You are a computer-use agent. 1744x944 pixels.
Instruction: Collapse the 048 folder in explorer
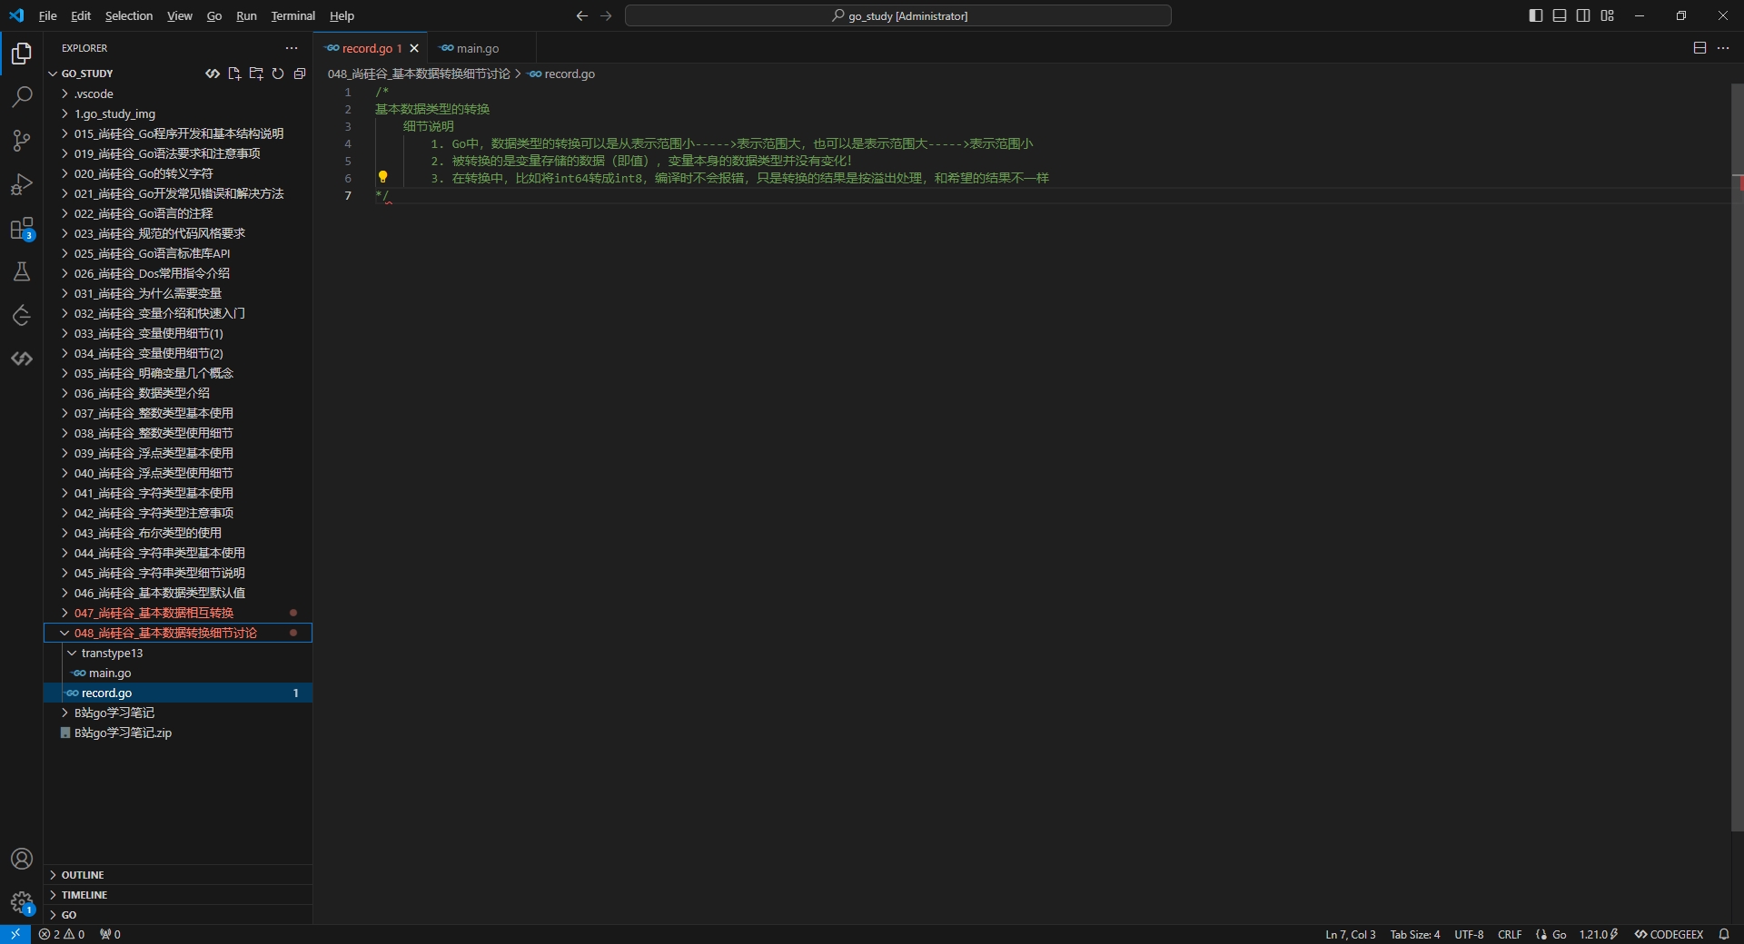pos(178,633)
